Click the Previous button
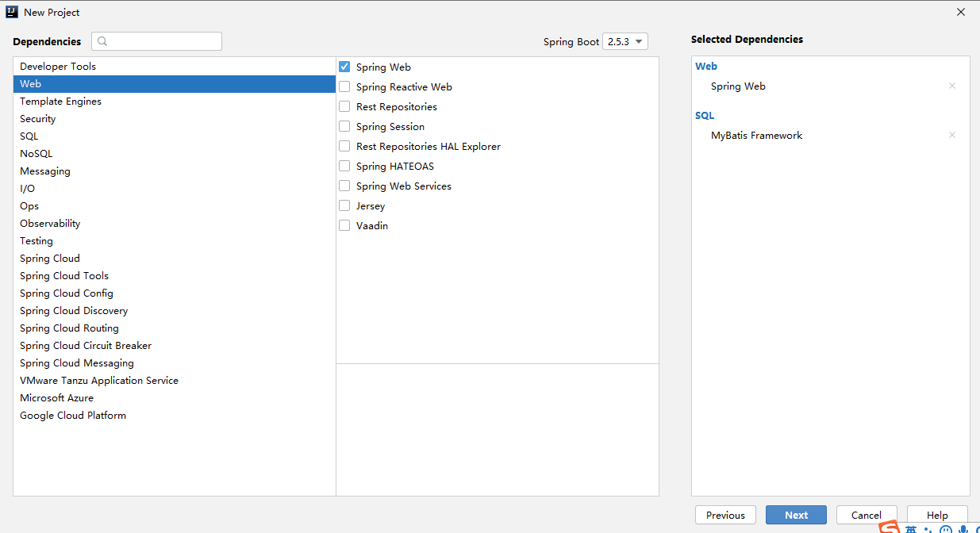This screenshot has width=980, height=533. pos(725,515)
